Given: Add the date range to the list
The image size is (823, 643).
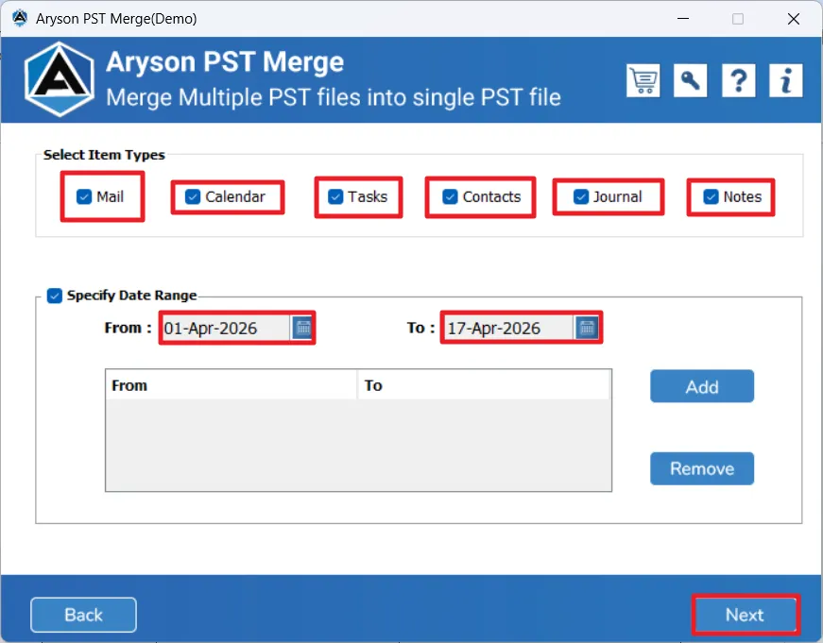Looking at the screenshot, I should coord(702,386).
